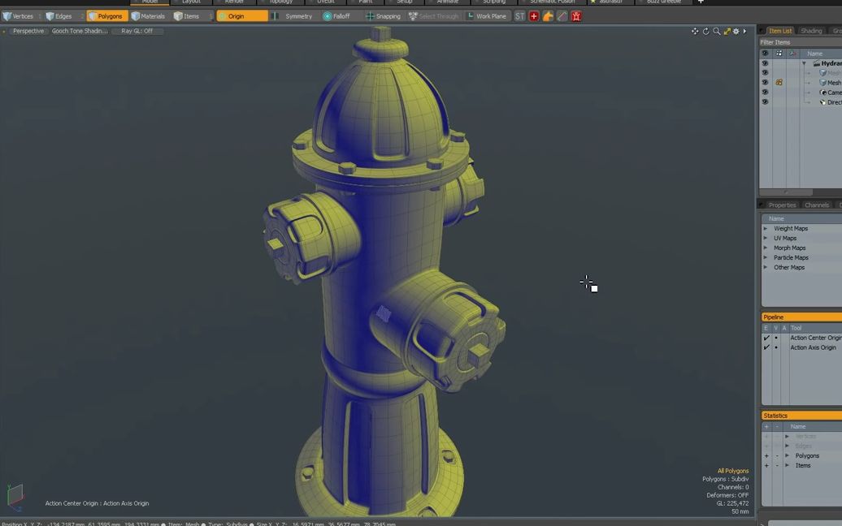The image size is (842, 526).
Task: Enable the Work Plane button
Action: coord(487,15)
